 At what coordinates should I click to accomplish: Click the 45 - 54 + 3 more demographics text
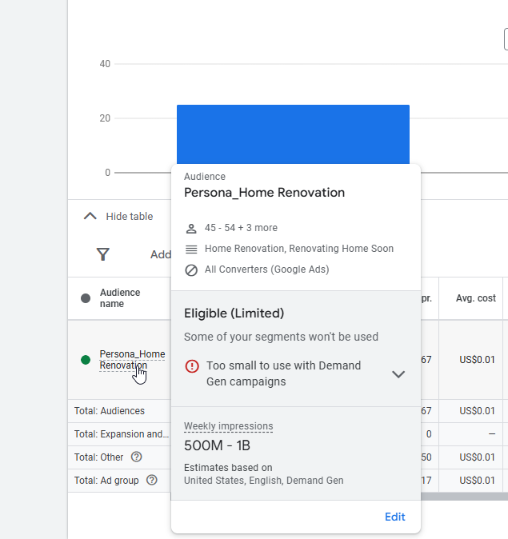(x=241, y=228)
